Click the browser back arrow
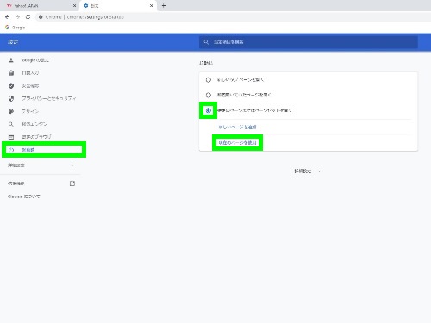 click(x=8, y=17)
